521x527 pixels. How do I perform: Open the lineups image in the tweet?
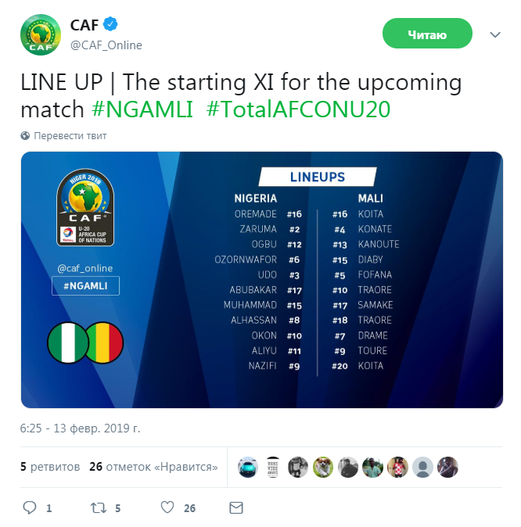[x=262, y=280]
